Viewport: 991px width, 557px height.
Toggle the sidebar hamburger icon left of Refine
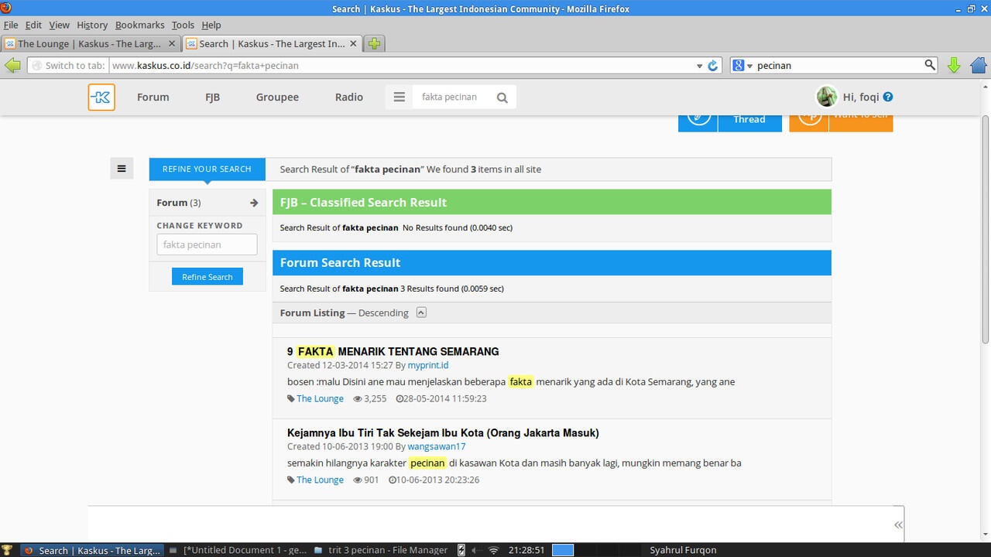(122, 169)
